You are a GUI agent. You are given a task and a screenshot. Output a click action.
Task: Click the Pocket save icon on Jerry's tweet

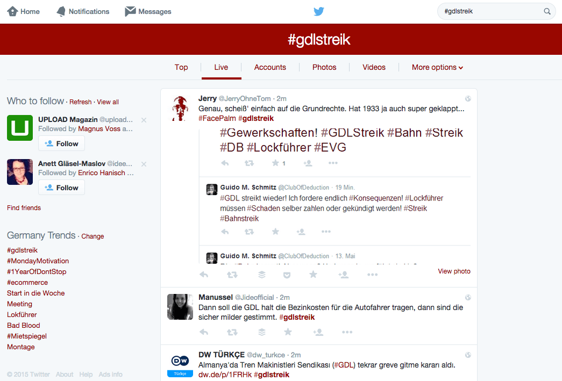coord(287,275)
